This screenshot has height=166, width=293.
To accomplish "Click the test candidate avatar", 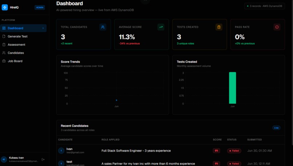I will (x=61, y=163).
